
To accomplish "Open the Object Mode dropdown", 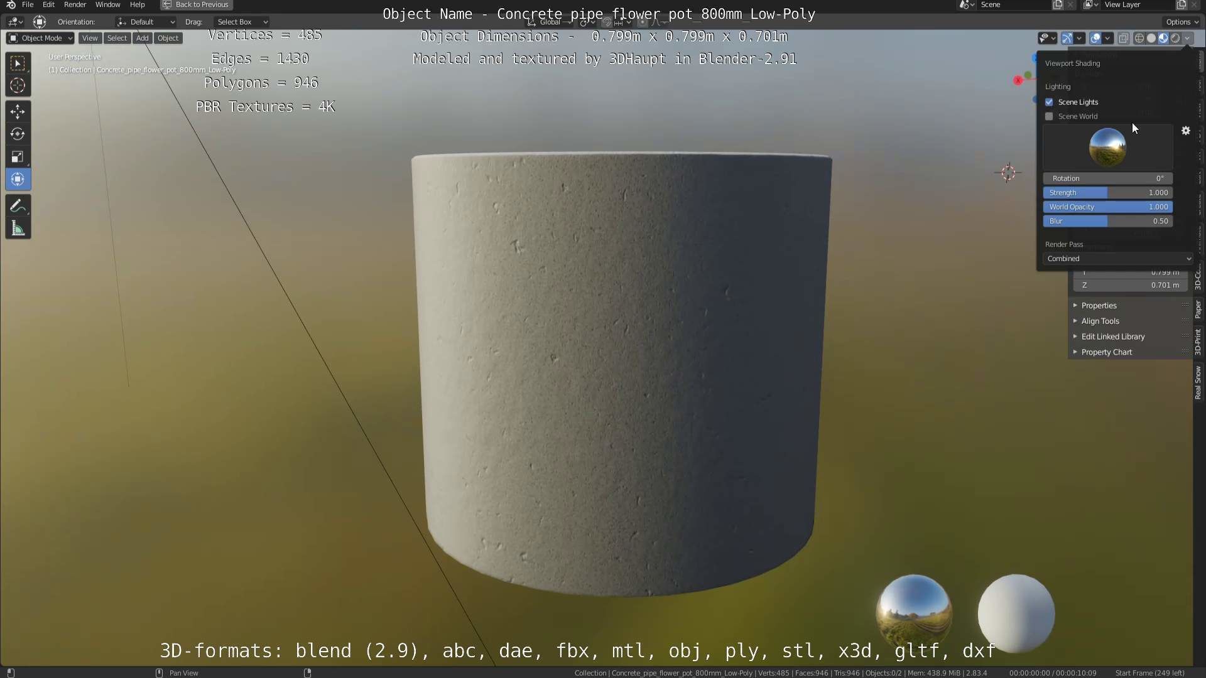I will (40, 38).
